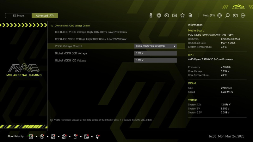
Task: Click the DRAM Size value 49152 MB
Action: [x=226, y=88]
